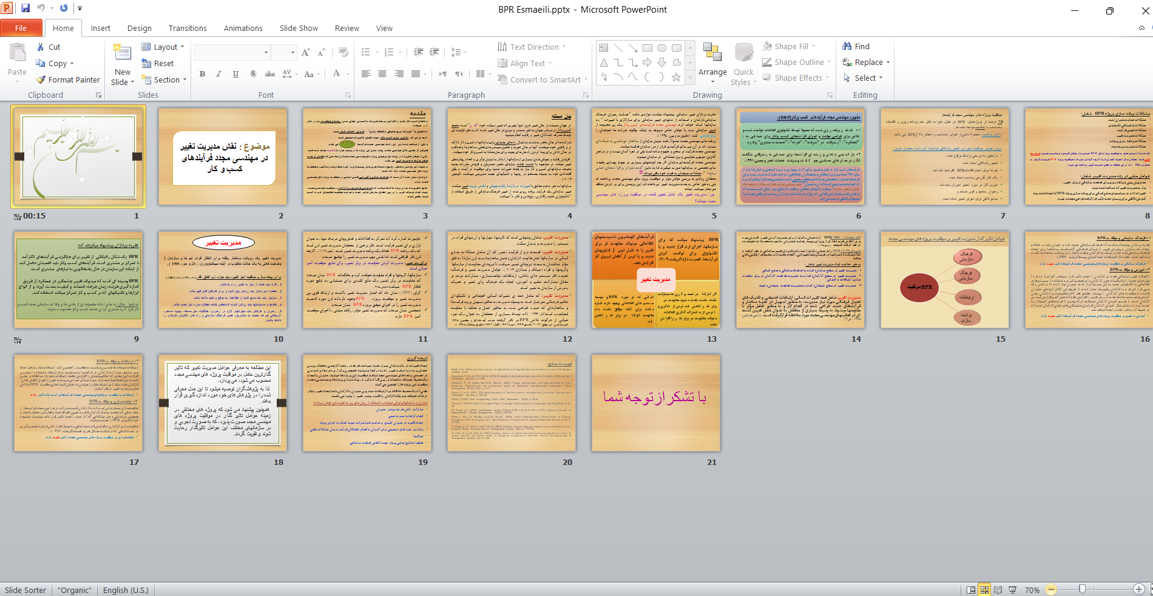Click the Clear Formatting icon
This screenshot has width=1153, height=596.
(343, 53)
